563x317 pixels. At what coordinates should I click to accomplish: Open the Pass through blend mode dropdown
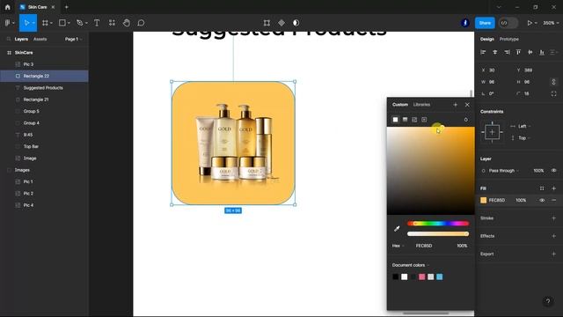pyautogui.click(x=504, y=170)
